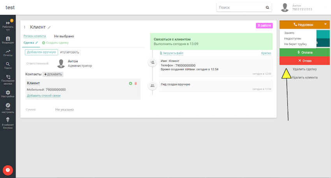
Task: Open Настройки gear in sidebar
Action: coord(8,93)
